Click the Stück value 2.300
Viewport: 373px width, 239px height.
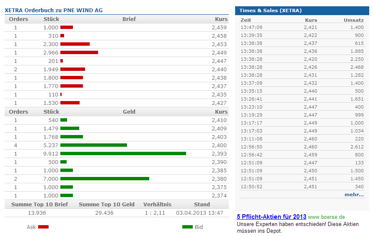tap(51, 44)
